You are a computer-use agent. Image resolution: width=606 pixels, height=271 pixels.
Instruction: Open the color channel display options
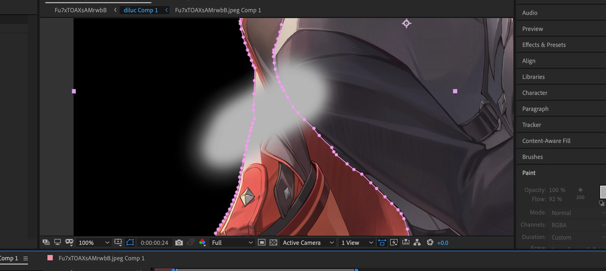203,242
